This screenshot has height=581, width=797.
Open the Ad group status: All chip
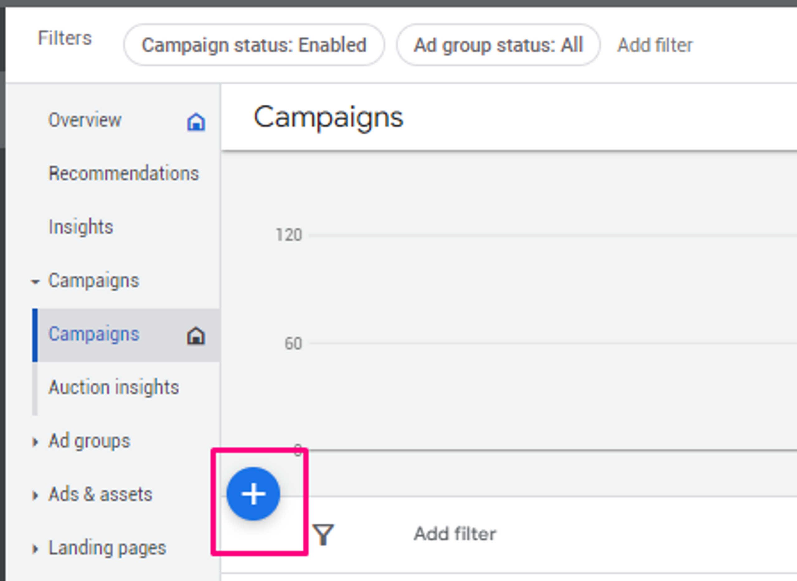(x=498, y=45)
